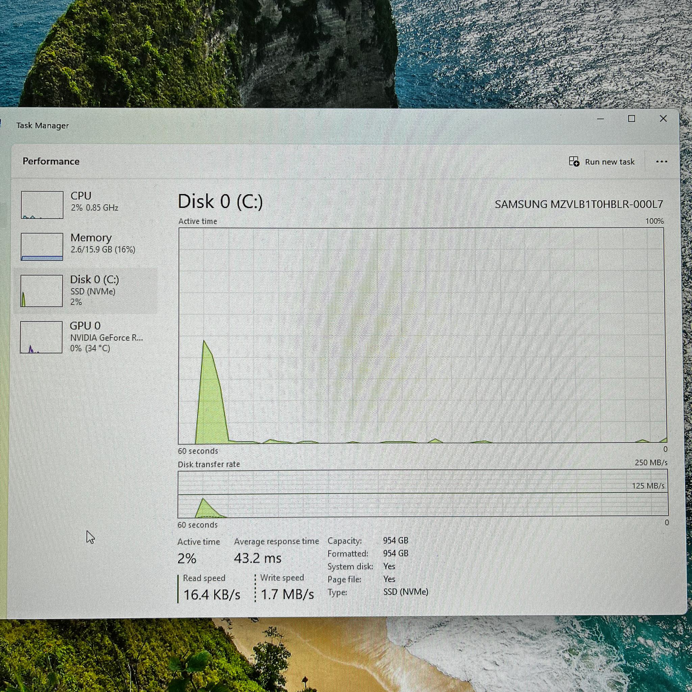Open the three-dots more options menu

661,162
